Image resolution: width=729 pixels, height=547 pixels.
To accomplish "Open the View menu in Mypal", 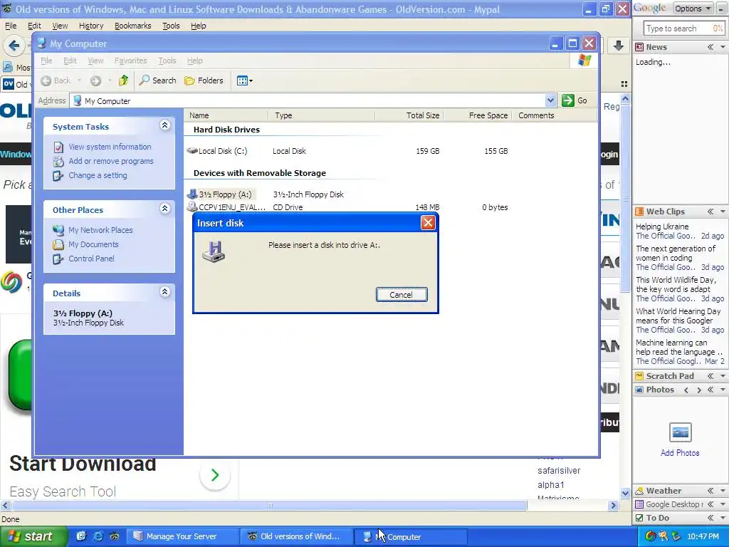I will point(60,26).
